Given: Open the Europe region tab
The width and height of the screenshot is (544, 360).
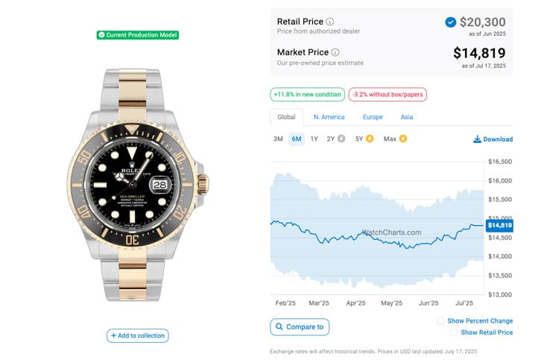Looking at the screenshot, I should coord(373,117).
